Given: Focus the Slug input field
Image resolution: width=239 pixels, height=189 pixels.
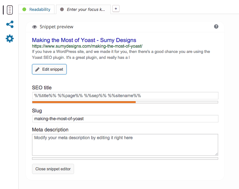Looking at the screenshot, I should 125,119.
